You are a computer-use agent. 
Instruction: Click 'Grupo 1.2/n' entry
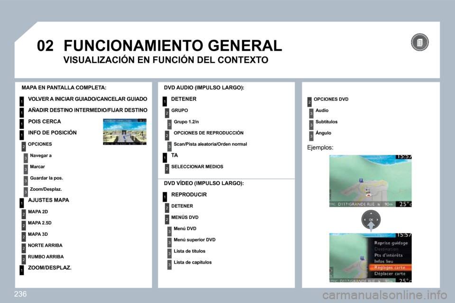[x=186, y=122]
